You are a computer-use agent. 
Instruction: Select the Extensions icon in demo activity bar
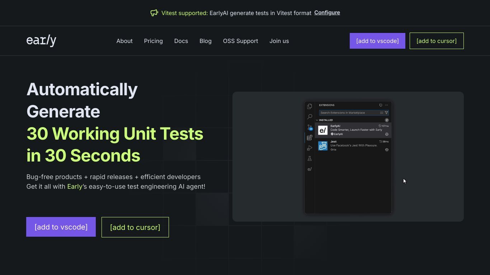[x=310, y=137]
